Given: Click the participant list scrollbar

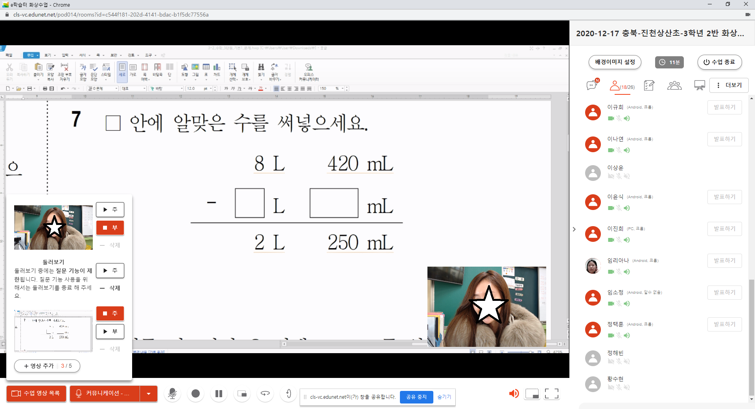Looking at the screenshot, I should pos(751,337).
